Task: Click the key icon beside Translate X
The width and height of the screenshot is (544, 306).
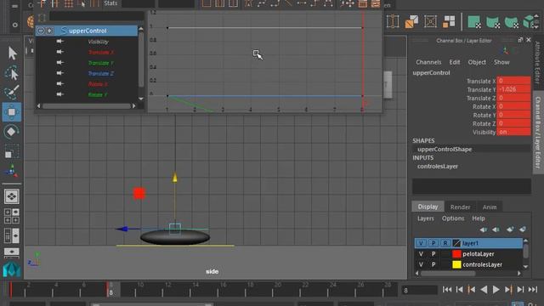Action: (x=60, y=52)
